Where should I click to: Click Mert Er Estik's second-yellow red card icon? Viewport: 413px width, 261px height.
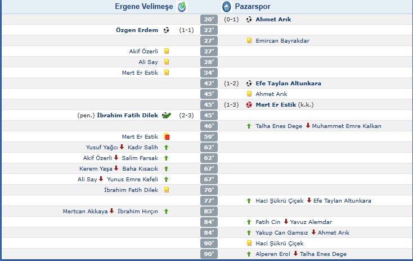[166, 136]
